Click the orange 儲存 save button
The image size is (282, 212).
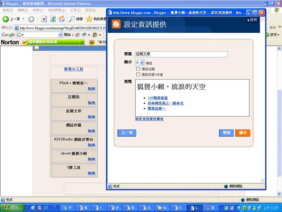click(x=243, y=133)
